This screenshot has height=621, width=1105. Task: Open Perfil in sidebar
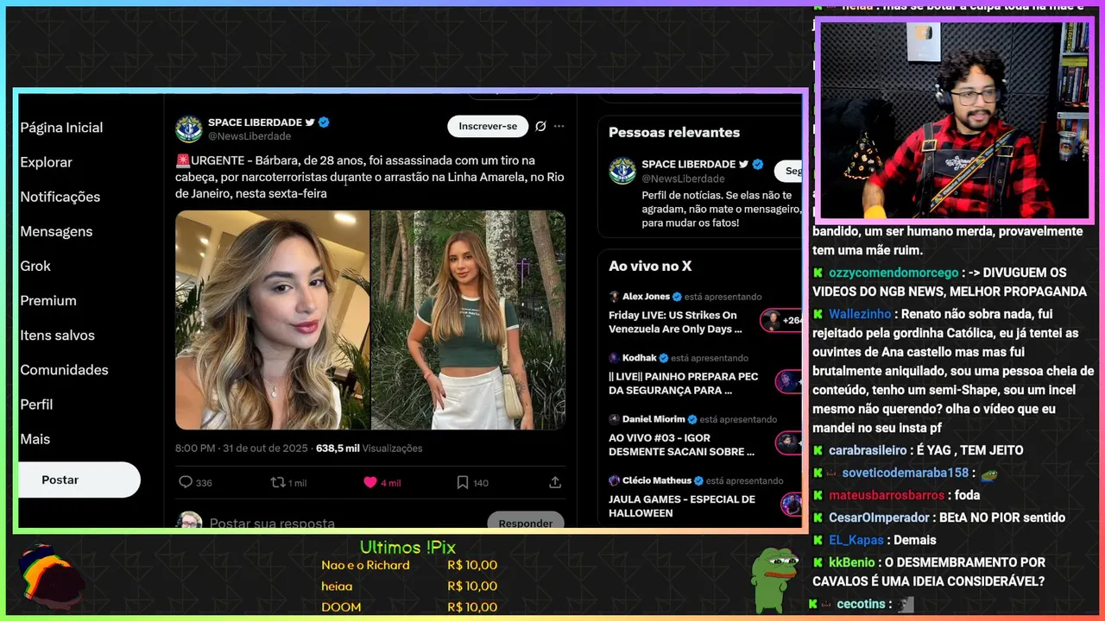point(36,404)
